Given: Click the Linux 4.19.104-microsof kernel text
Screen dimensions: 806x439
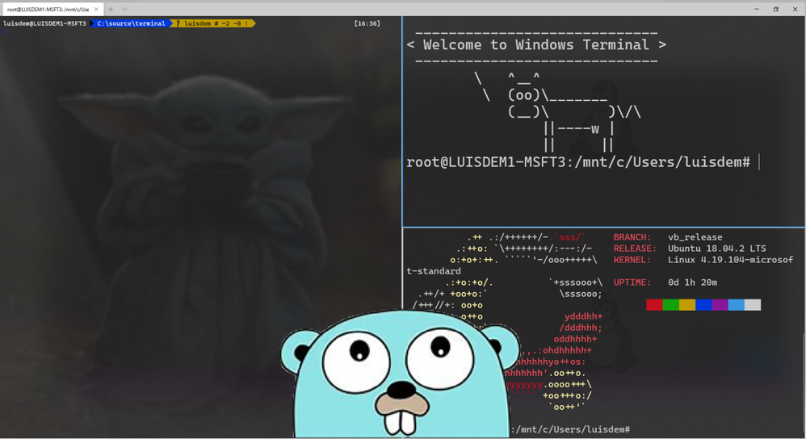Looking at the screenshot, I should click(730, 260).
